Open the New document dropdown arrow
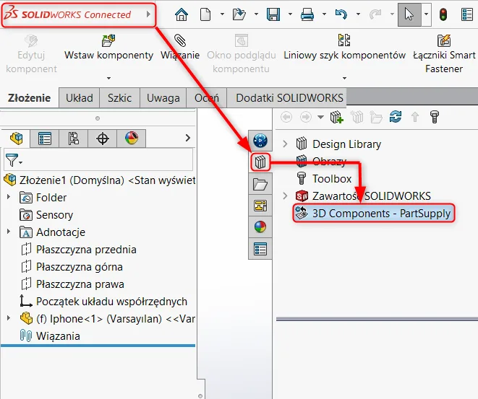The width and height of the screenshot is (478, 399). point(222,14)
